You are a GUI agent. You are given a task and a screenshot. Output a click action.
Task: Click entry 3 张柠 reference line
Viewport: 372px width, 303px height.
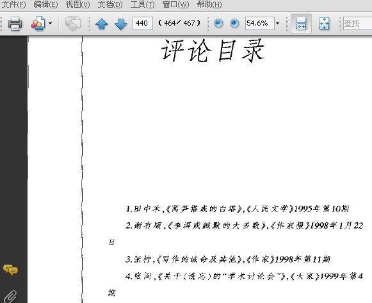coord(228,259)
